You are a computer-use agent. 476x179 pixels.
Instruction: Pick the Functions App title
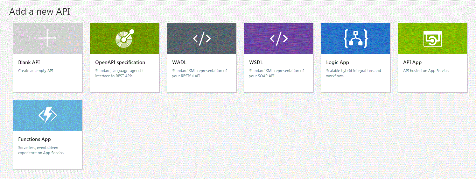click(x=35, y=139)
